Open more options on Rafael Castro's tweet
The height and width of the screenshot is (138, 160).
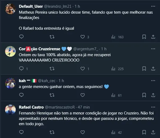pos(153,107)
